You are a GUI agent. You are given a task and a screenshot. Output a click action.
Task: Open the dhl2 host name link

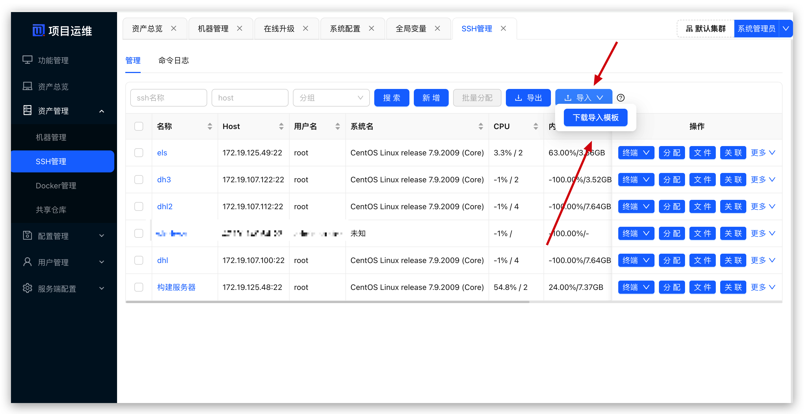pos(165,206)
